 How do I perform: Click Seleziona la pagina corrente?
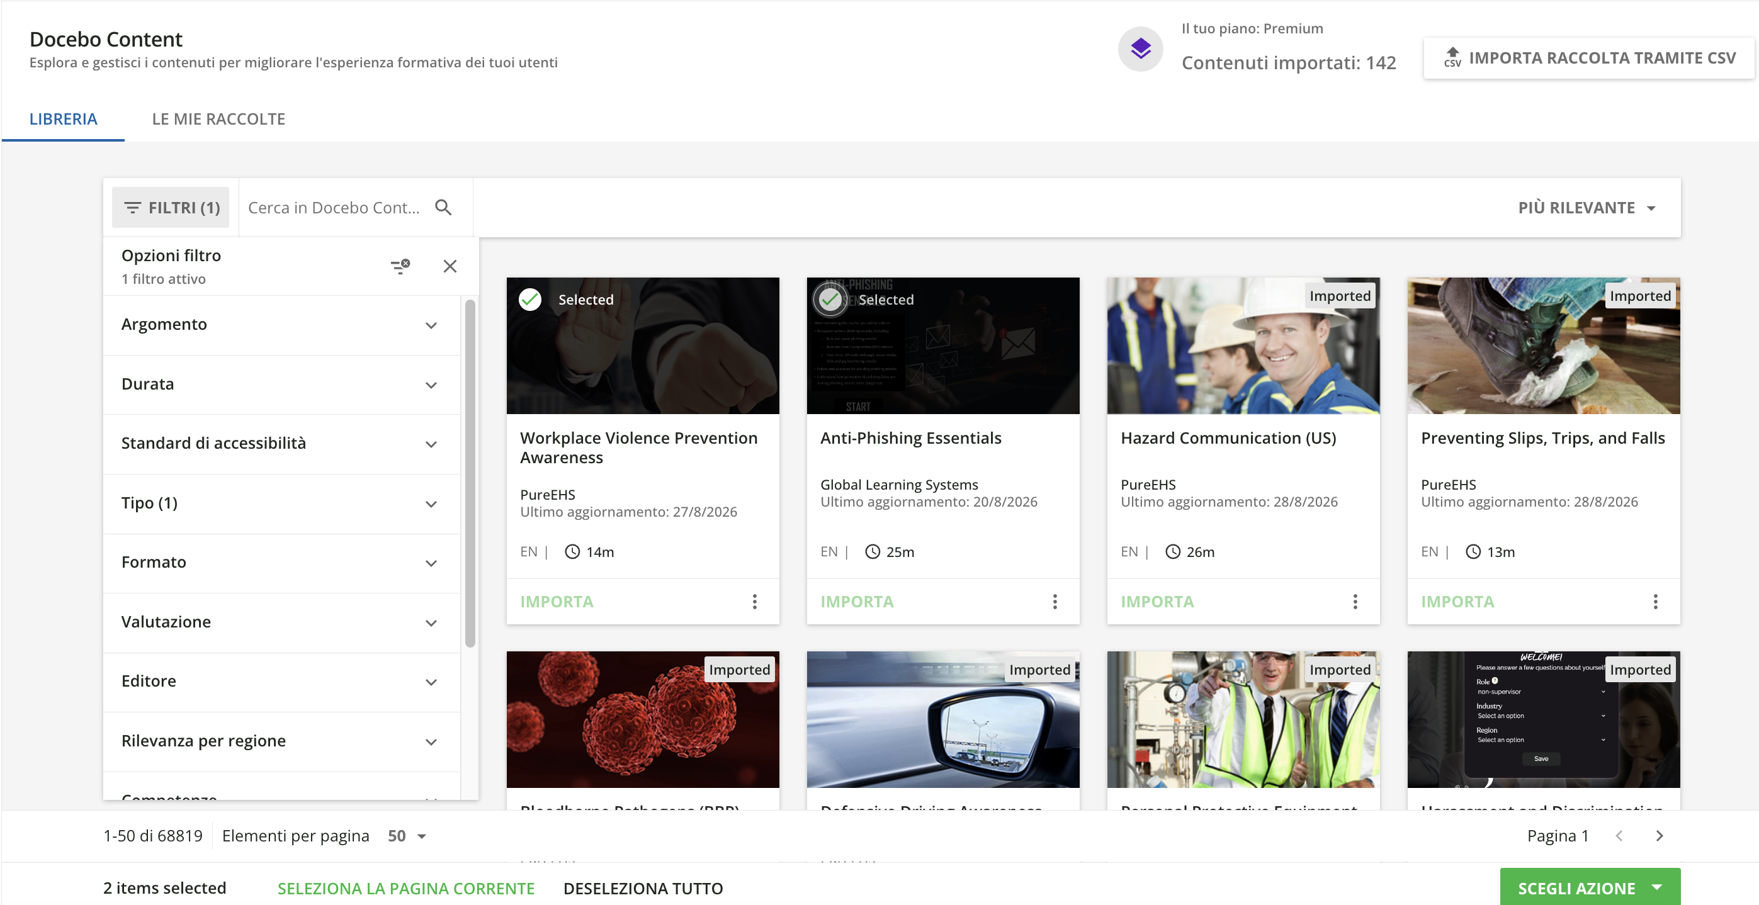coord(405,889)
